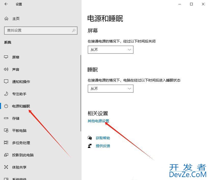Viewport: 209px width, 180px height.
Task: Open 专注助手 settings
Action: point(19,94)
